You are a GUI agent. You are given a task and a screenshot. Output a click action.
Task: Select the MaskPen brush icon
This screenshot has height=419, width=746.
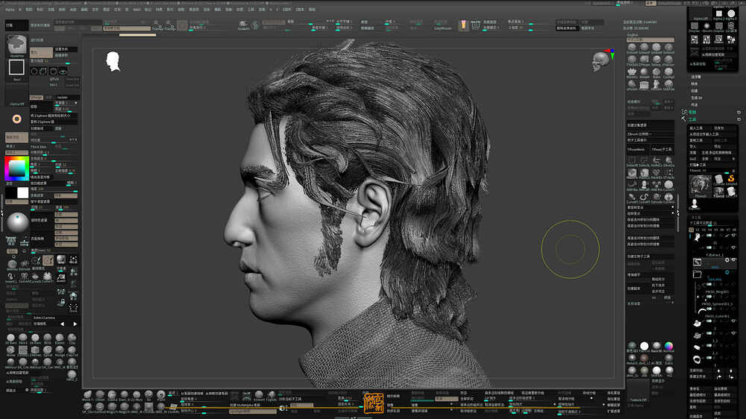(632, 173)
